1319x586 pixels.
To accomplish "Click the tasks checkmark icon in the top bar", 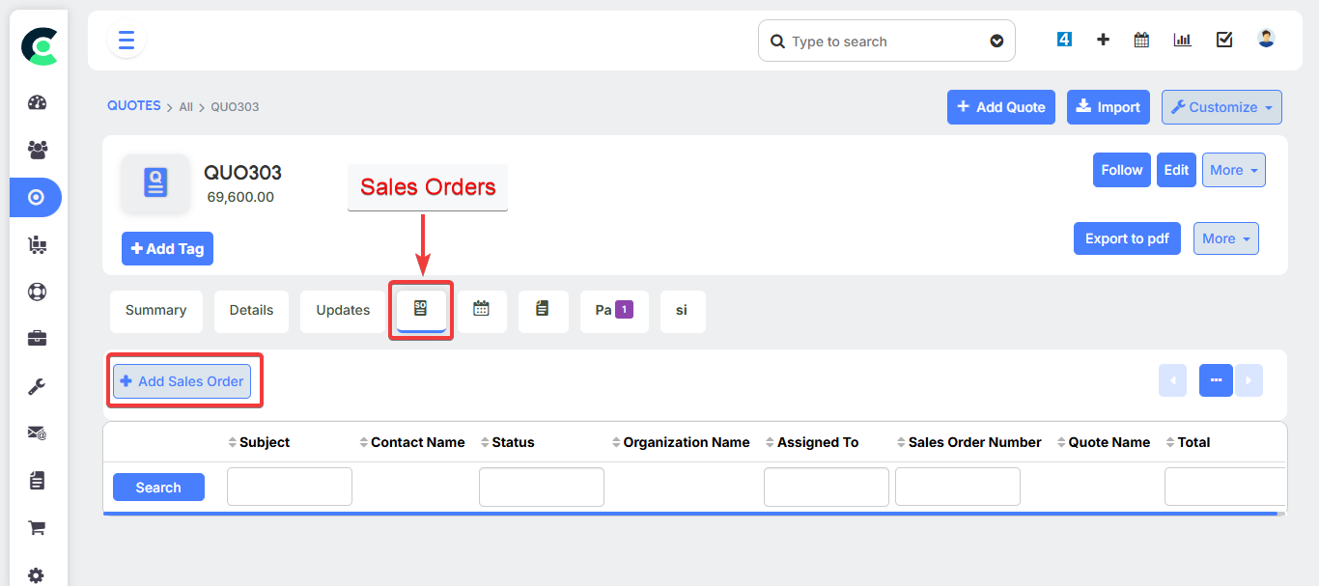I will pos(1224,40).
